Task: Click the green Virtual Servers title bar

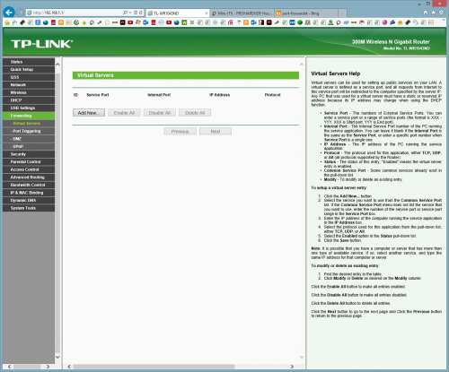Action: (x=186, y=75)
